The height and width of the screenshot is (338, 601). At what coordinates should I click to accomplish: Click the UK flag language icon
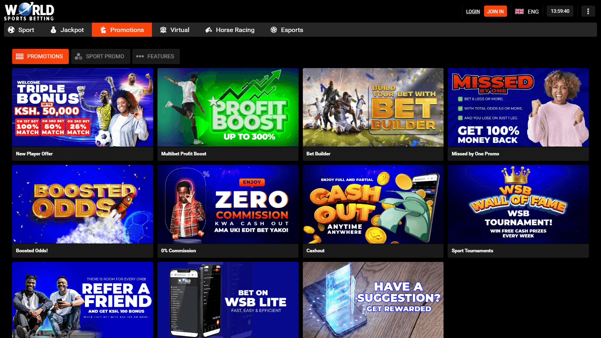tap(519, 11)
